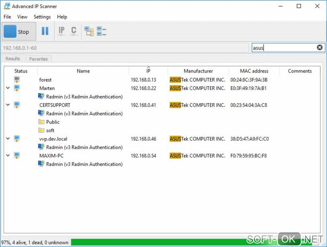Select Radmin Authentication entry under vvp.dev.local
This screenshot has height=247, width=327.
point(84,147)
